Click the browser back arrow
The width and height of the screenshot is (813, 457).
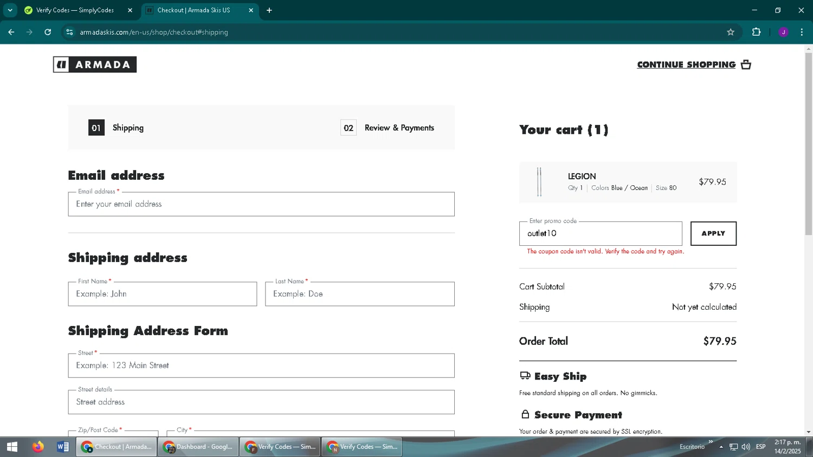pyautogui.click(x=11, y=32)
